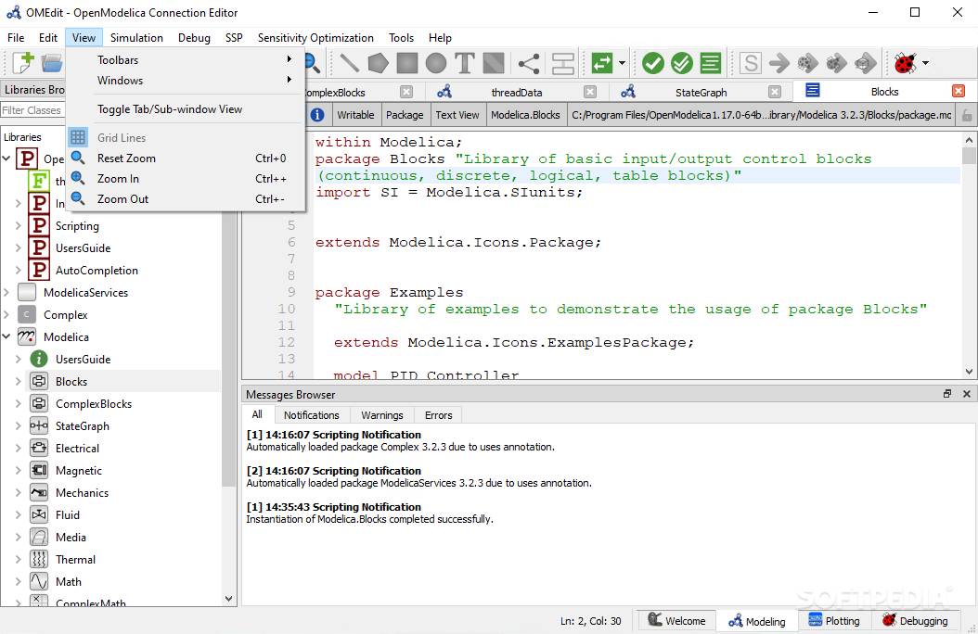Click the Filter Classes search field
Image resolution: width=978 pixels, height=634 pixels.
click(33, 110)
